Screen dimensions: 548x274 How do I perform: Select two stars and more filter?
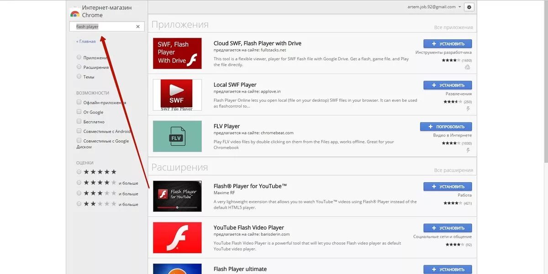(x=79, y=204)
